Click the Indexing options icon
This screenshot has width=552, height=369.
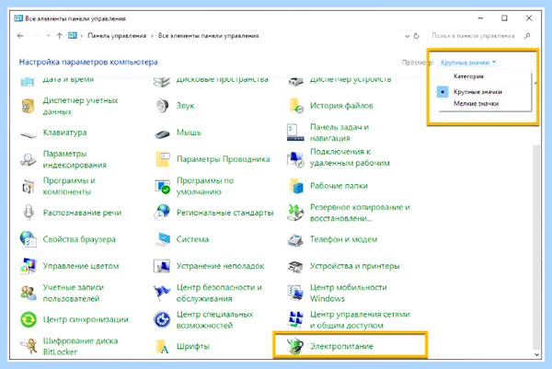click(29, 159)
